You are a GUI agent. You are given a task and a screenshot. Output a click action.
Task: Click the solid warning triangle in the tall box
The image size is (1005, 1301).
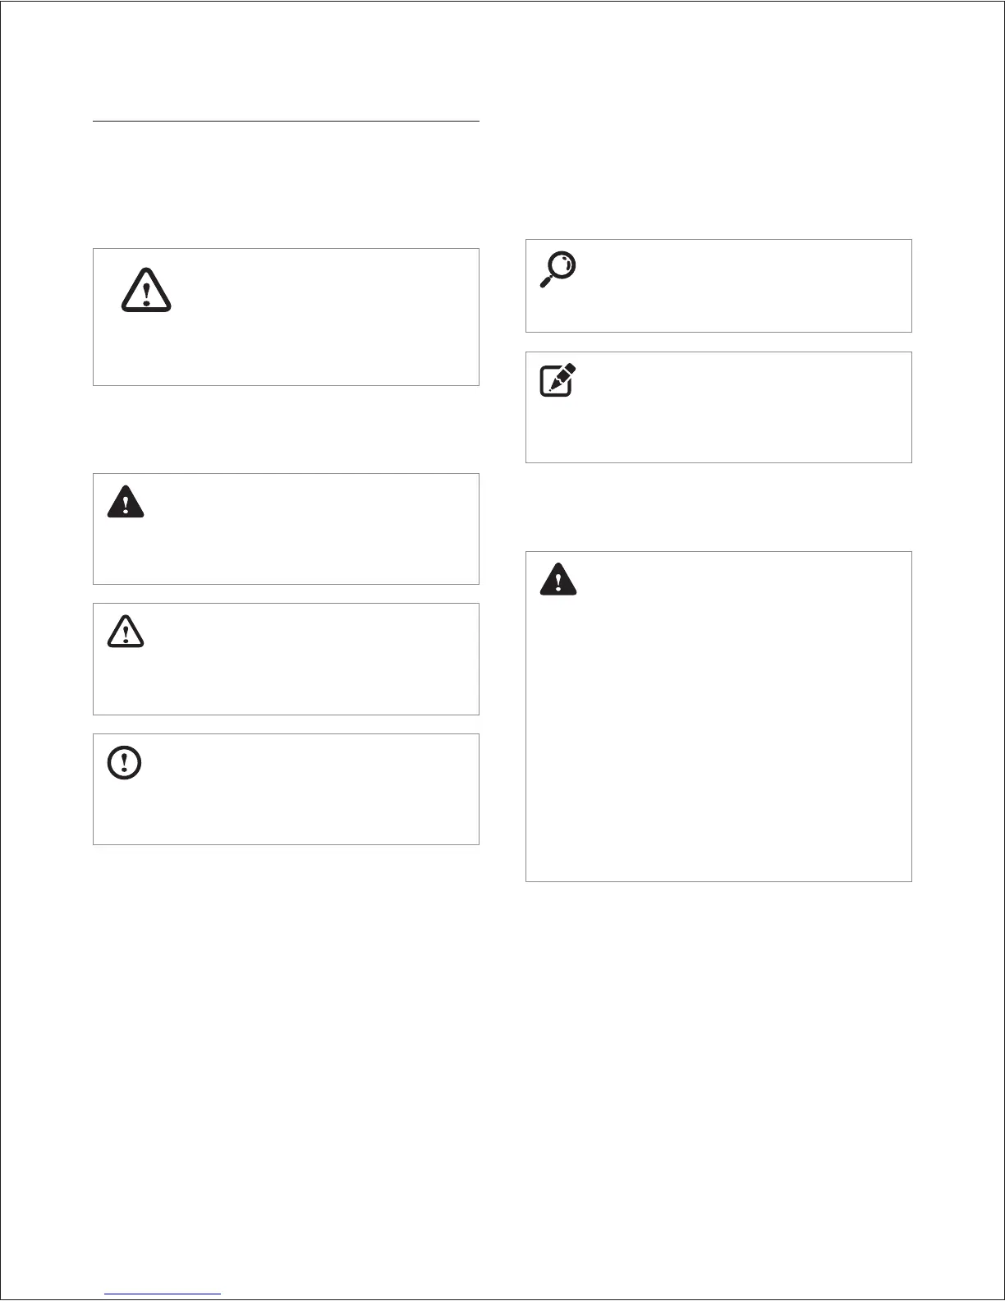point(558,579)
